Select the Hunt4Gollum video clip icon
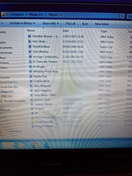Viewport: 132px width, 176px height. (30, 47)
